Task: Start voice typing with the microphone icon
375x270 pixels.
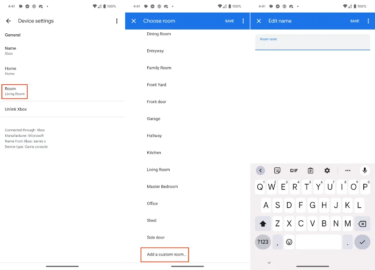Action: 364,170
